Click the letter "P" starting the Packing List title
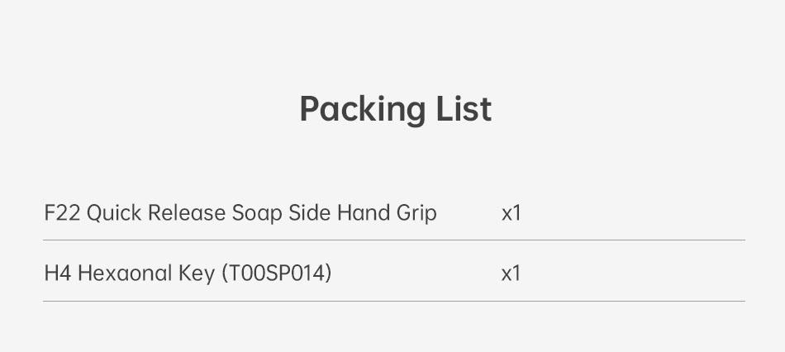The width and height of the screenshot is (785, 352). click(311, 109)
